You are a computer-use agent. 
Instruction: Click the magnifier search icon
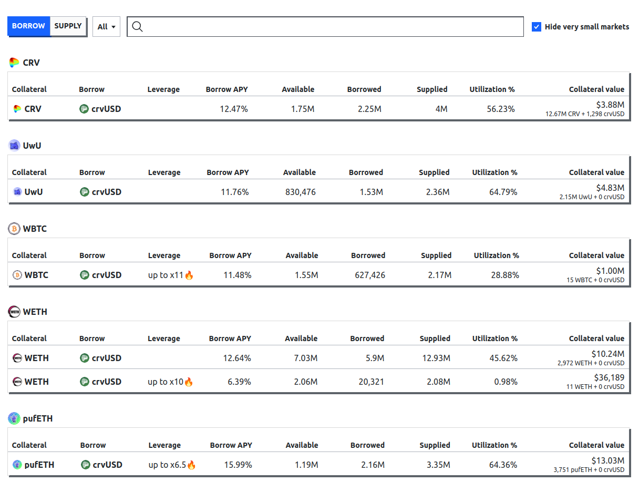137,27
